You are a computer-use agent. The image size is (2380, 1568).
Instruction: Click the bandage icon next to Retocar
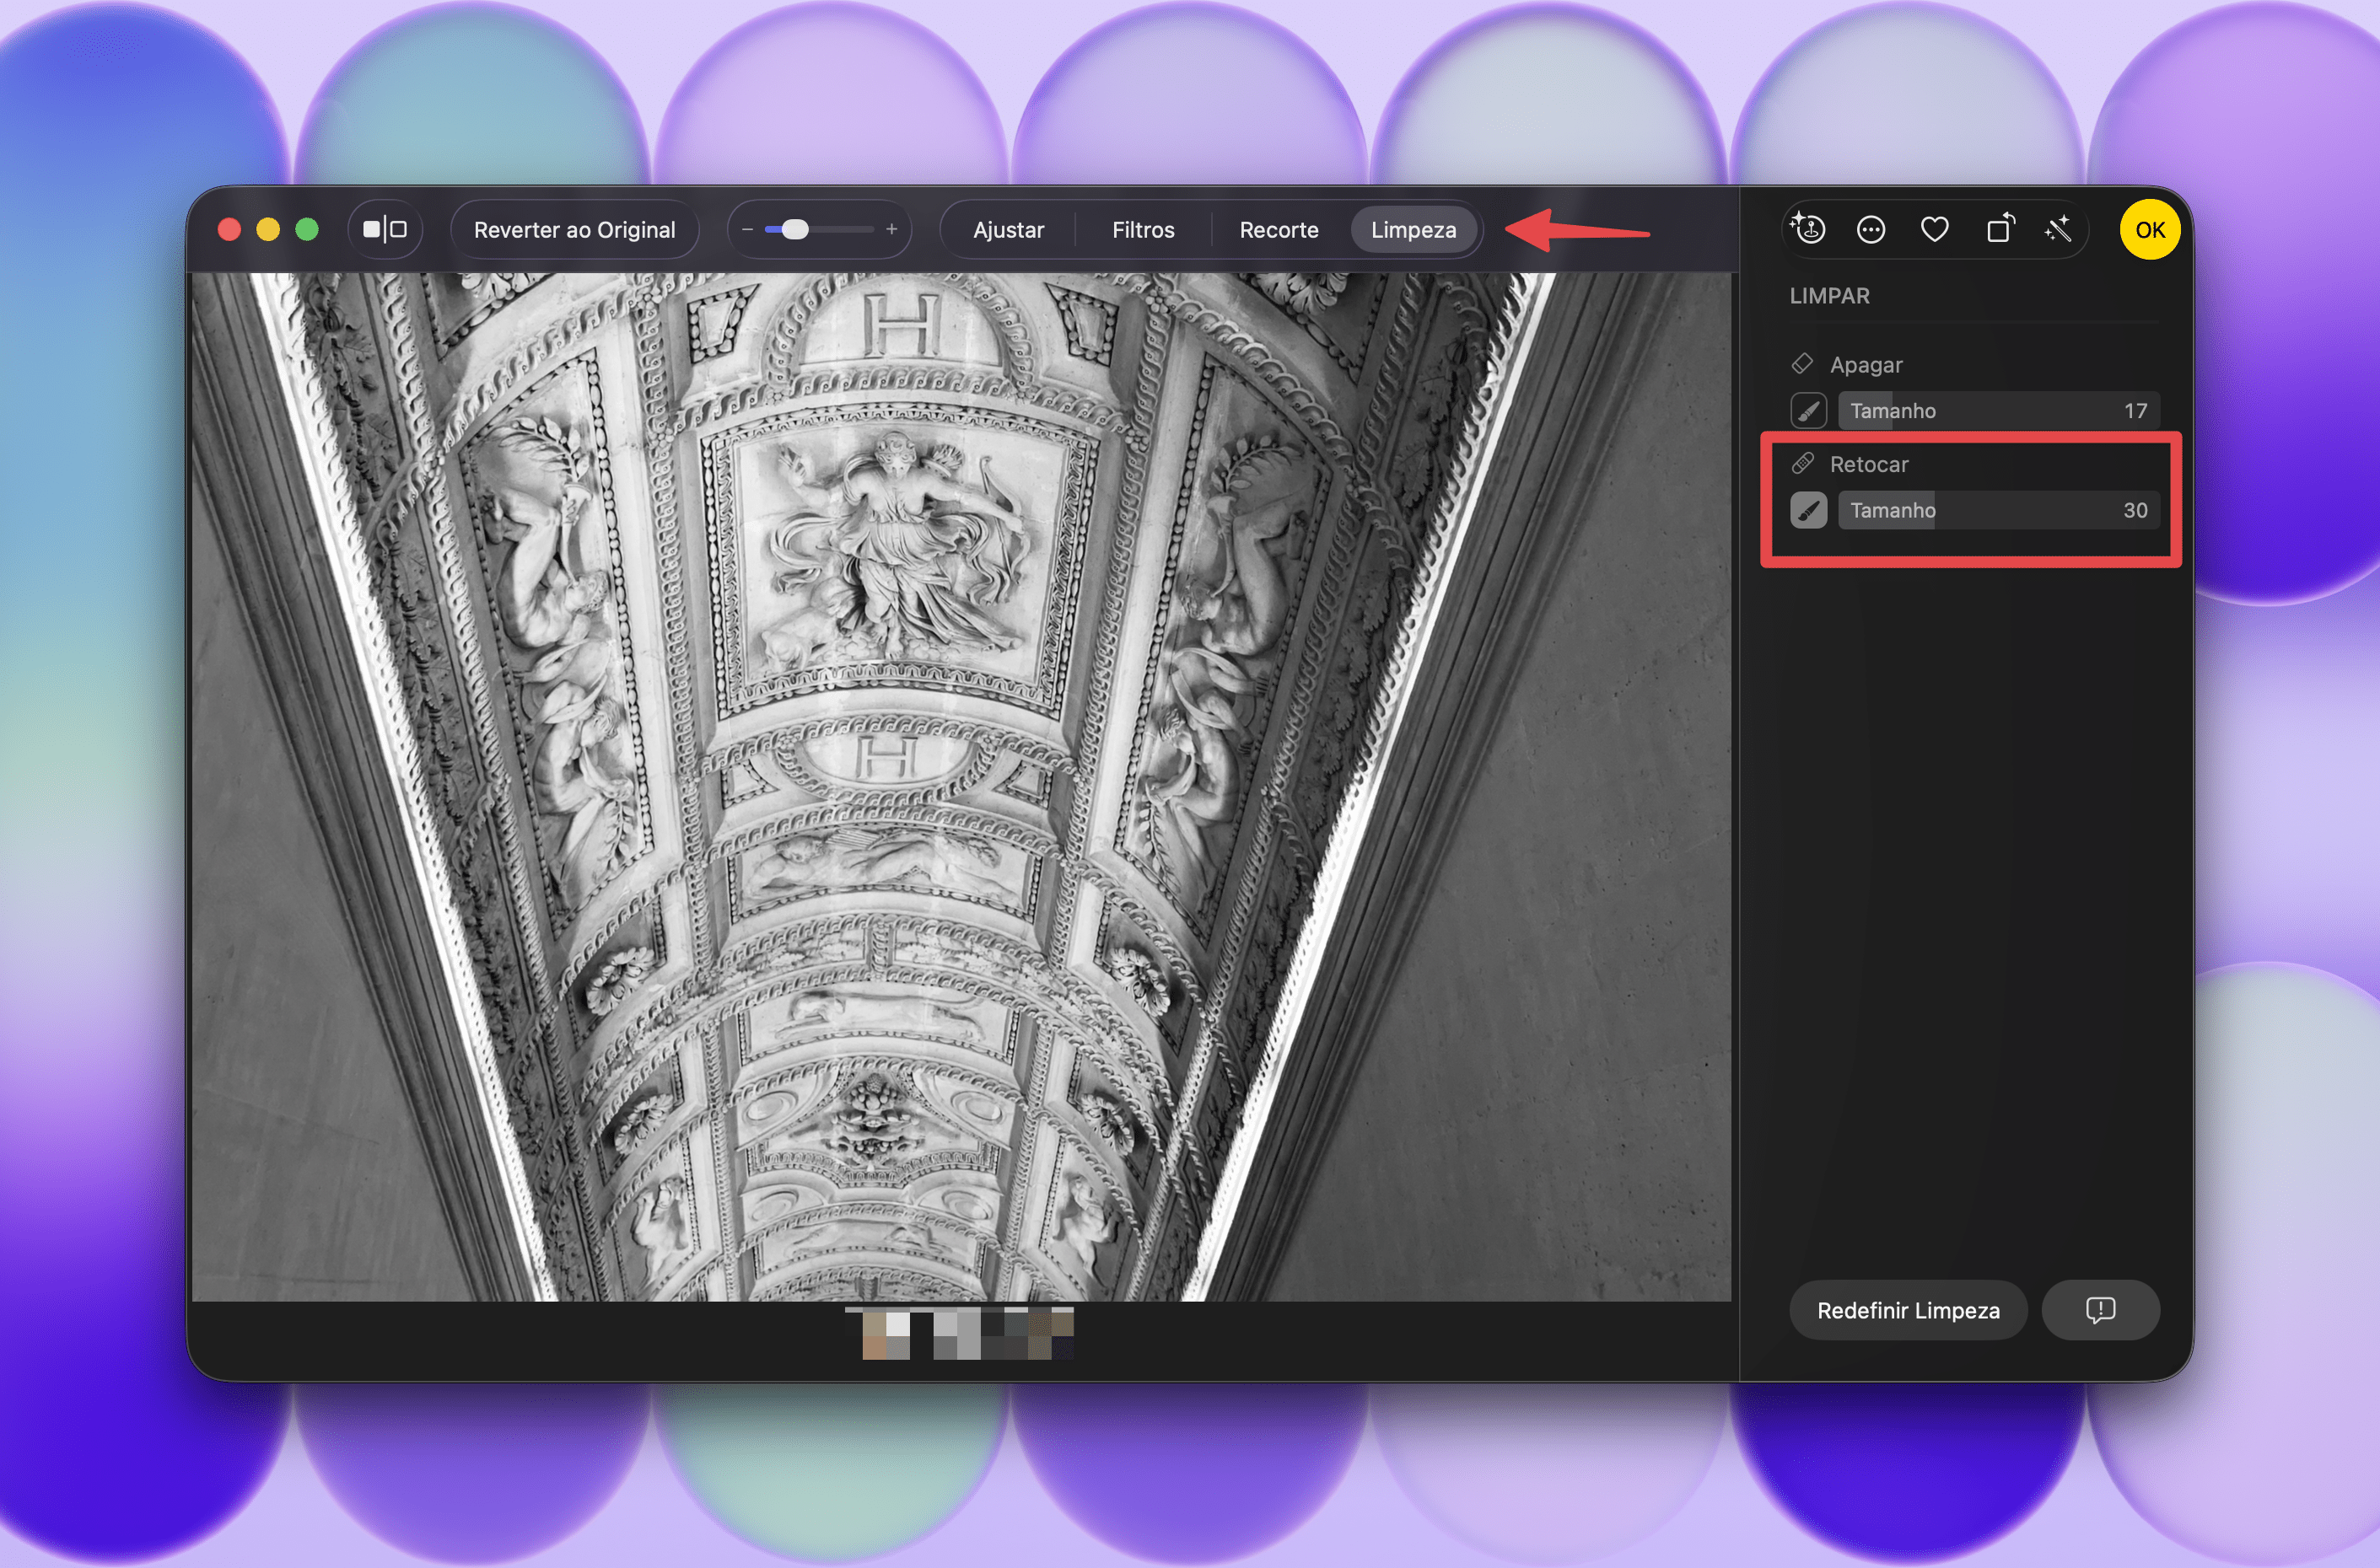[1803, 463]
